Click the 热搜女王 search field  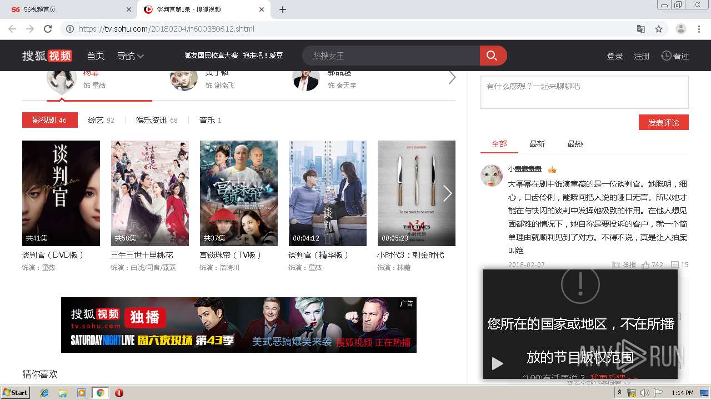click(x=391, y=56)
